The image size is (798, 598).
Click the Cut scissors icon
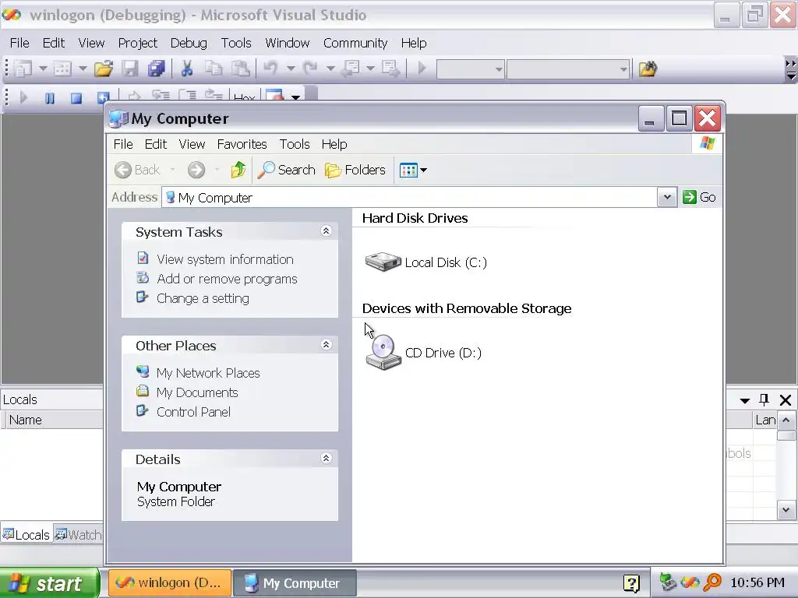tap(187, 69)
